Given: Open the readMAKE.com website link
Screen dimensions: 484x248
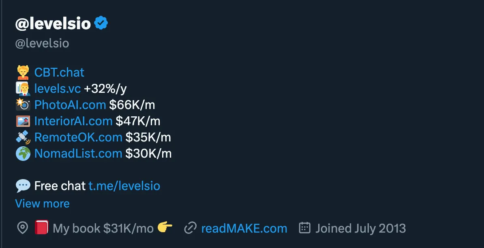Looking at the screenshot, I should (x=244, y=228).
